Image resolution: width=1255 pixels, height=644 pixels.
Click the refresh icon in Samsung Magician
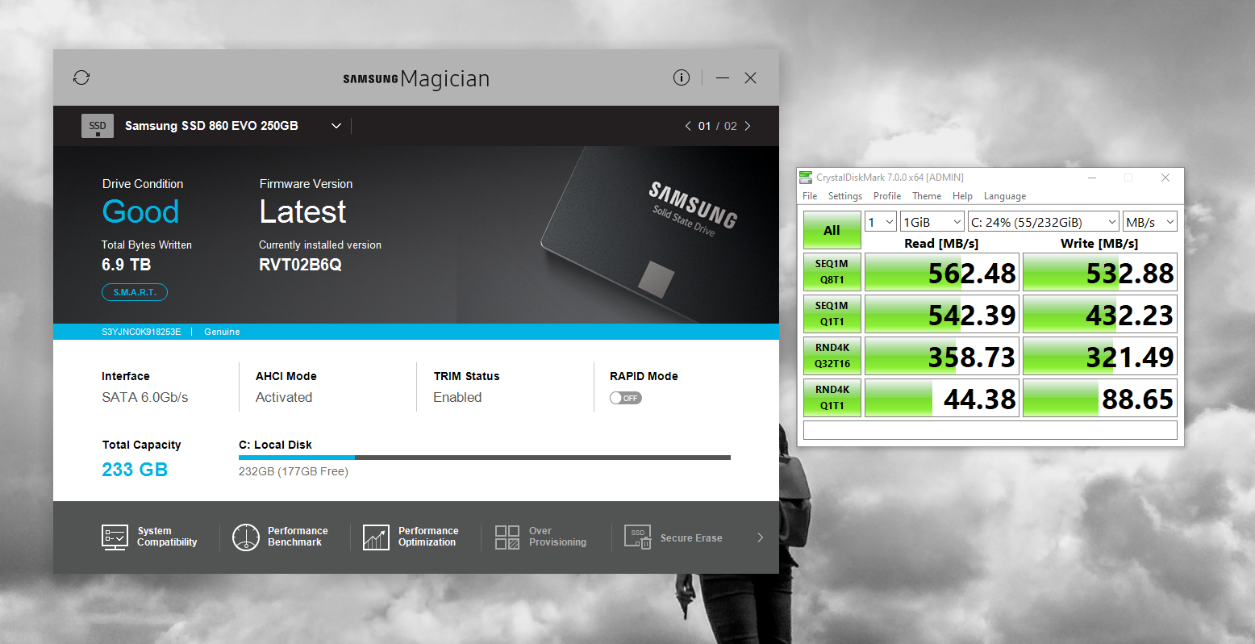(81, 77)
